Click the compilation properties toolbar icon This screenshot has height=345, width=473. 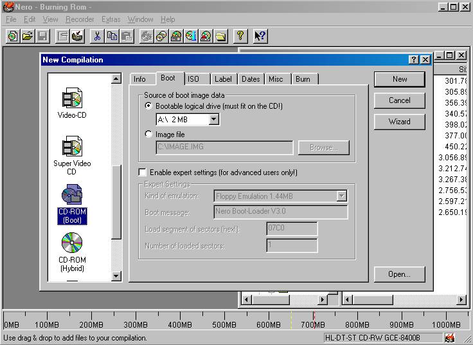tap(63, 36)
